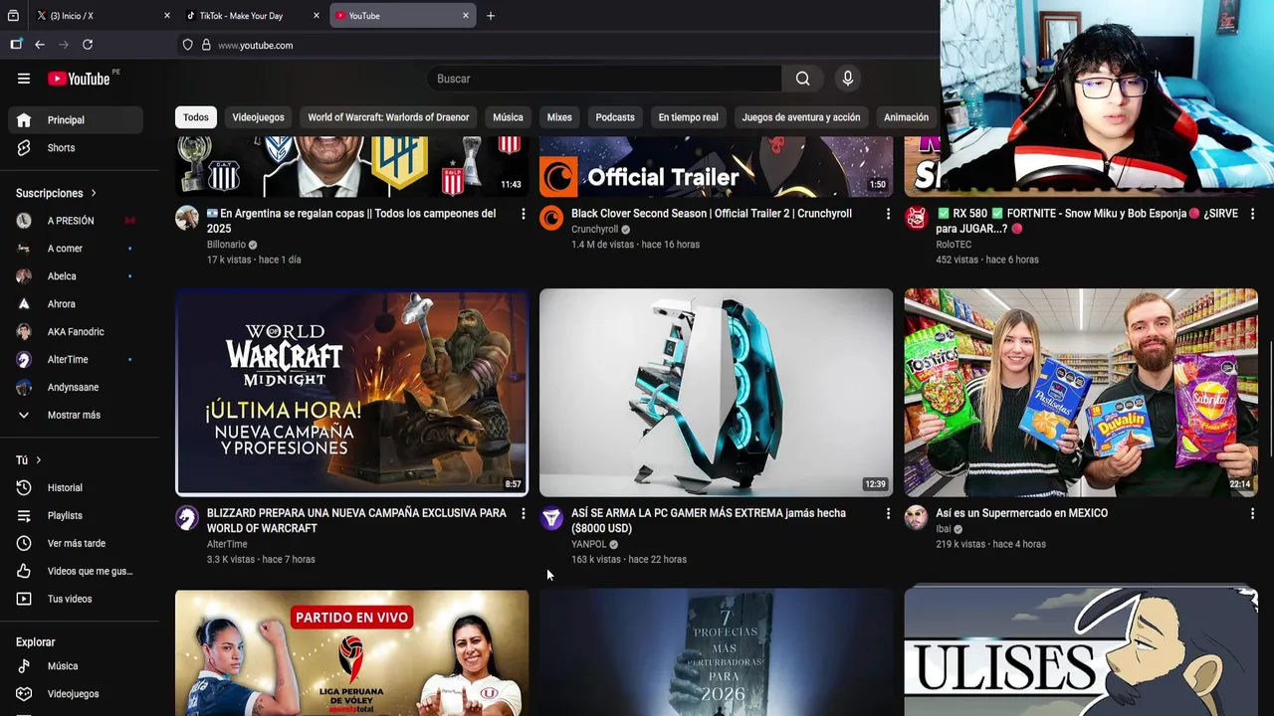Viewport: 1274px width, 716px height.
Task: Open the Billonario channel name
Action: click(226, 245)
